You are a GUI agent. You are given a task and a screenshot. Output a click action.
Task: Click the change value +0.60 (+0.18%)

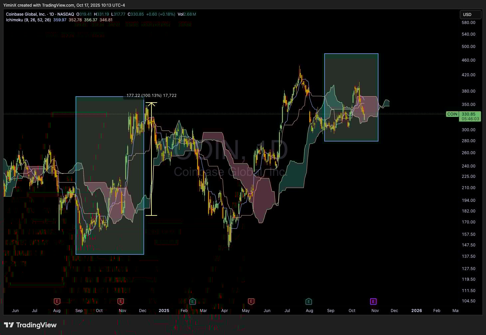coord(161,14)
